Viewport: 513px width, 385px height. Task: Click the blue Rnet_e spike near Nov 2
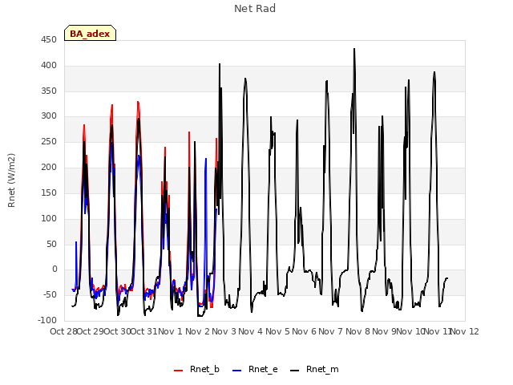coord(206,159)
